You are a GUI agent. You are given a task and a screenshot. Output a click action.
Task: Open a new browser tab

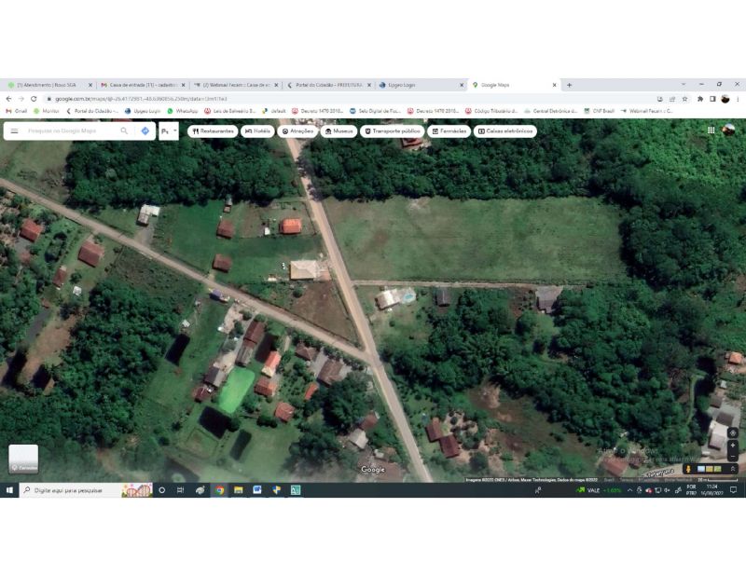click(569, 85)
